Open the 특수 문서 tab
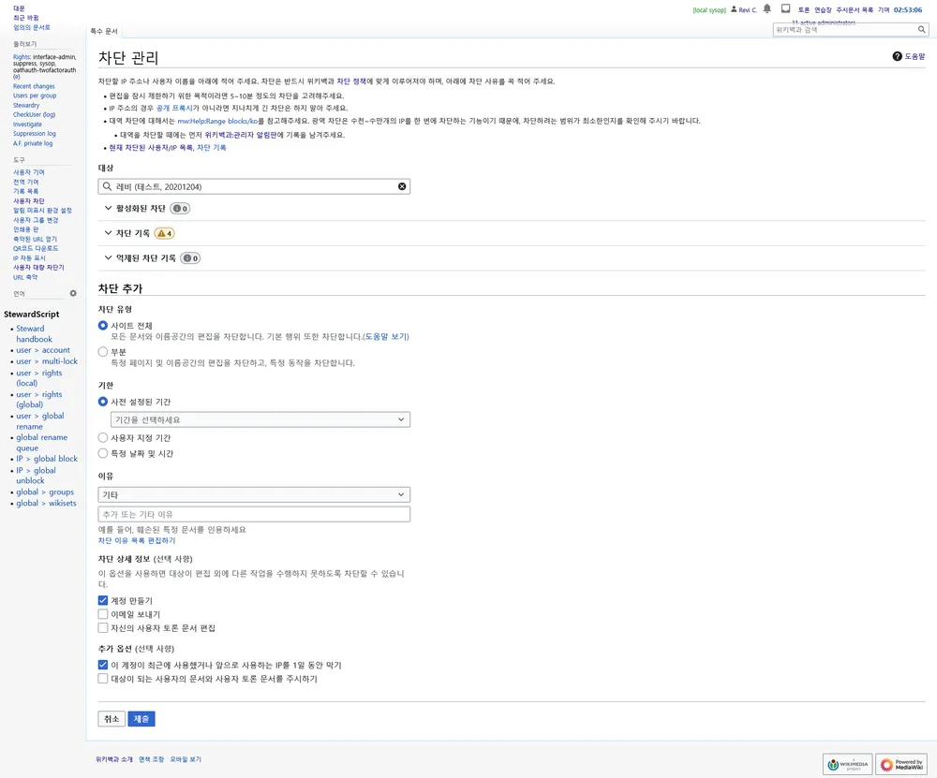The width and height of the screenshot is (937, 778). click(104, 31)
